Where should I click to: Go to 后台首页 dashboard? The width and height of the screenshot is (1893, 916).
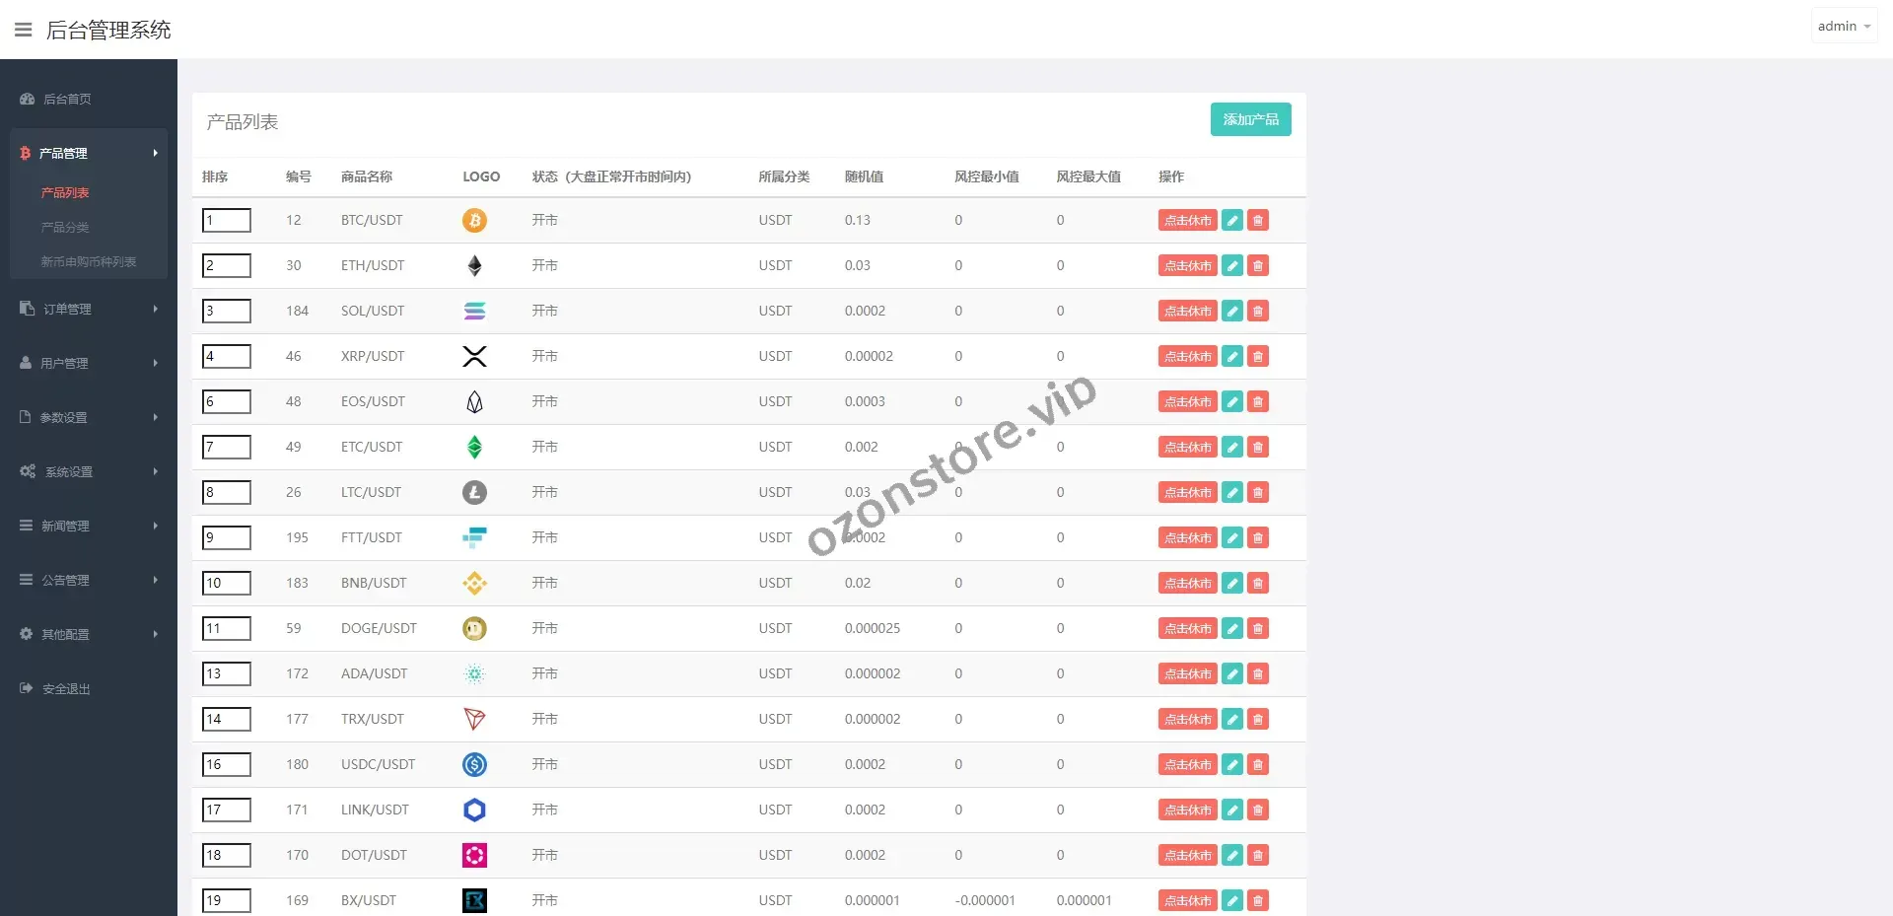coord(67,100)
